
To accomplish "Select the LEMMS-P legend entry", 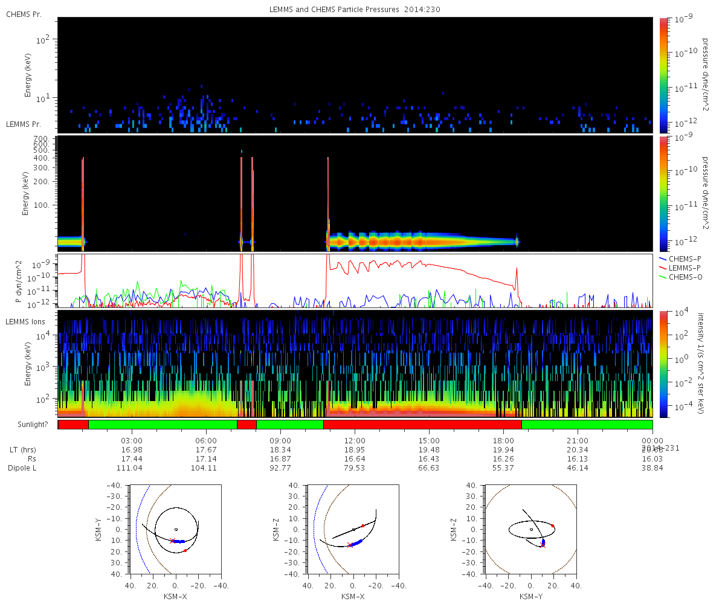I will click(685, 268).
